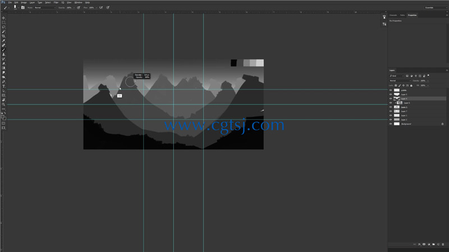
Task: Open the Layers panel menu
Action: coord(447,71)
